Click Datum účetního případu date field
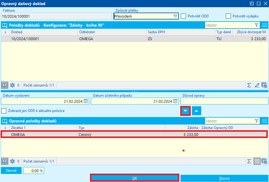Image resolution: width=269 pixels, height=182 pixels. coord(135,101)
